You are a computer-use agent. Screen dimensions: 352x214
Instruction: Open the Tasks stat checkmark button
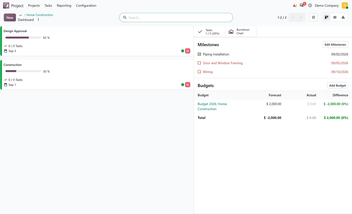point(210,31)
